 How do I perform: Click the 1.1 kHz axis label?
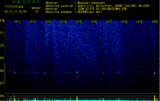click(x=2, y=33)
